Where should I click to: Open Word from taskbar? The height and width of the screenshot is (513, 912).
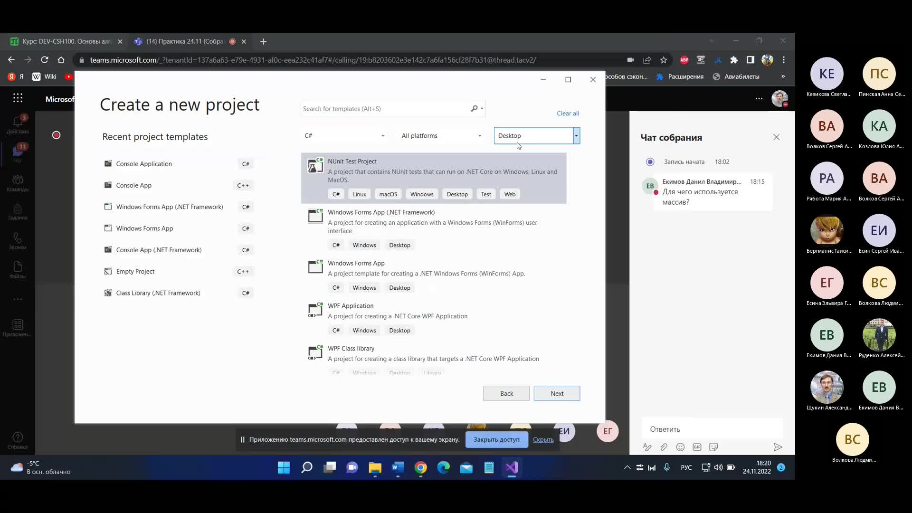coord(398,468)
